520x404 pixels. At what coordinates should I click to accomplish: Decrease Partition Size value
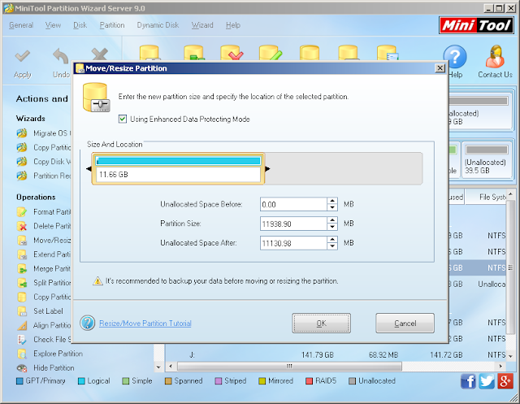click(x=332, y=227)
